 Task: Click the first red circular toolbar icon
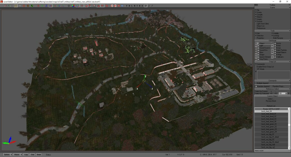point(112,6)
